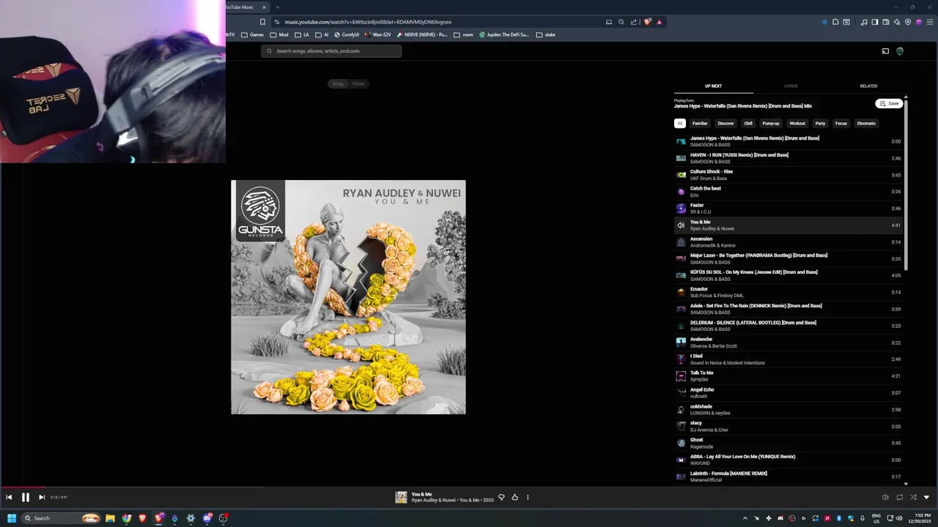Open the RELATED tab
This screenshot has height=527, width=938.
868,86
